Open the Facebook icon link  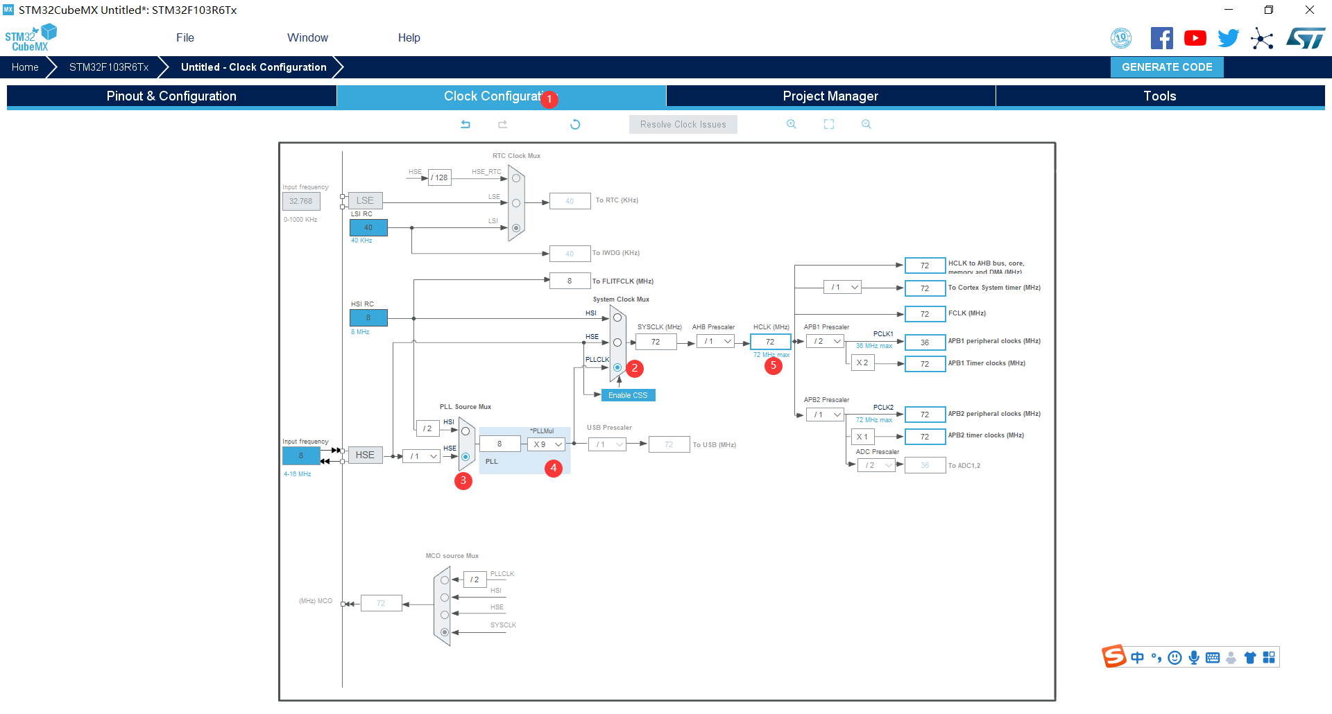click(1161, 38)
